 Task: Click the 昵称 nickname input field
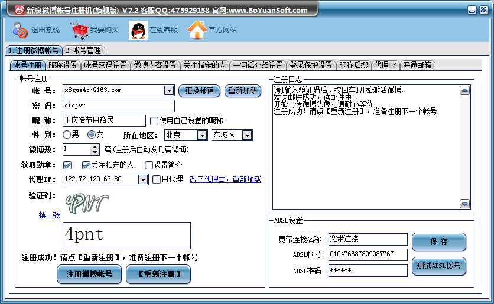pos(104,121)
